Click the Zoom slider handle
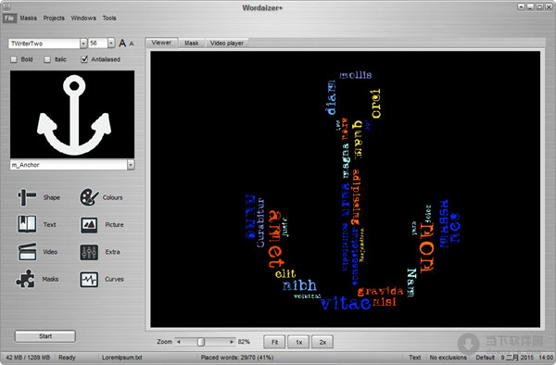 click(201, 342)
